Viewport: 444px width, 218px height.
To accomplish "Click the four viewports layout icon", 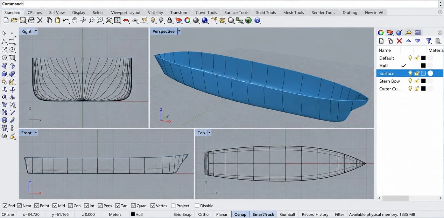I will pyautogui.click(x=117, y=20).
